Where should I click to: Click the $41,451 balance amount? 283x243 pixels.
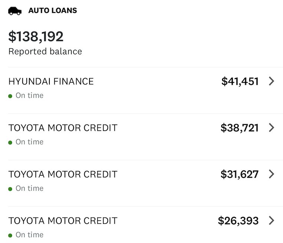click(240, 81)
